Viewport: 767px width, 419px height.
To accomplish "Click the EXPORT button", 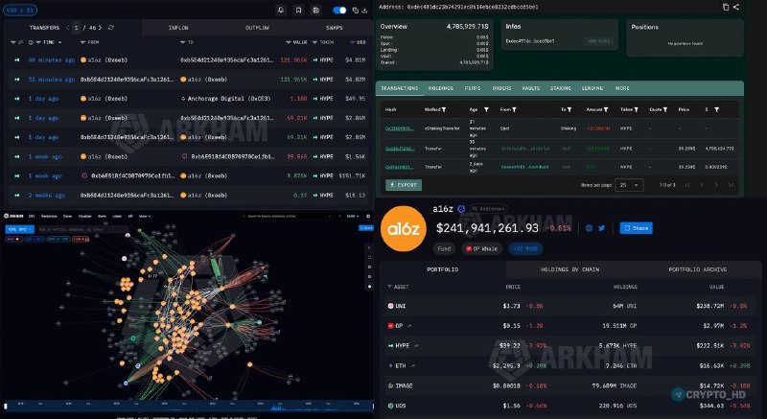I will (x=404, y=185).
